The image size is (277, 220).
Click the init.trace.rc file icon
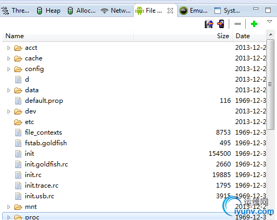point(18,186)
